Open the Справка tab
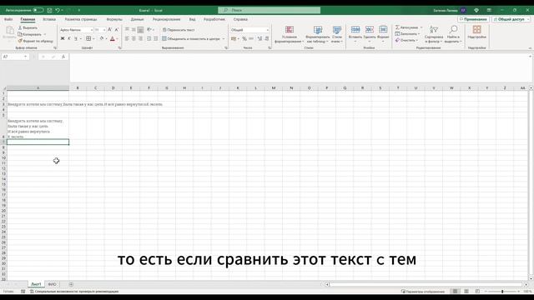Screen dimensions: 534x300 tap(240, 19)
